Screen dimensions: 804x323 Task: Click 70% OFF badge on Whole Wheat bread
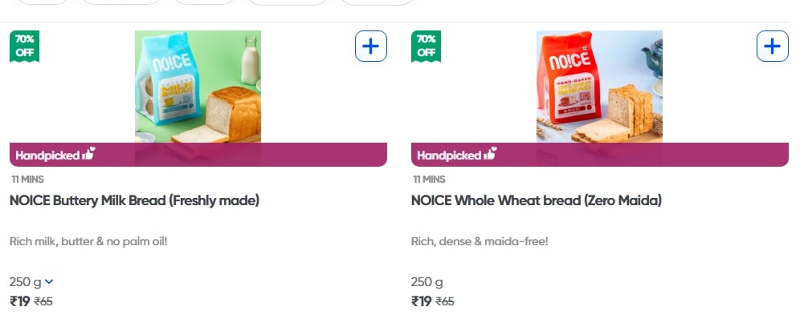pyautogui.click(x=426, y=46)
